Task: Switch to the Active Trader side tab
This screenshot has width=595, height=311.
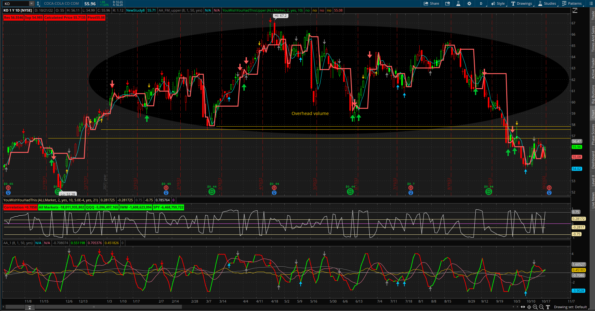Action: [592, 68]
